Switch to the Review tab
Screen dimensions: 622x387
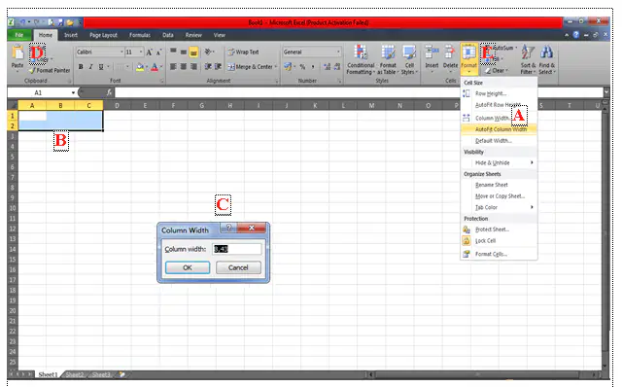tap(193, 35)
